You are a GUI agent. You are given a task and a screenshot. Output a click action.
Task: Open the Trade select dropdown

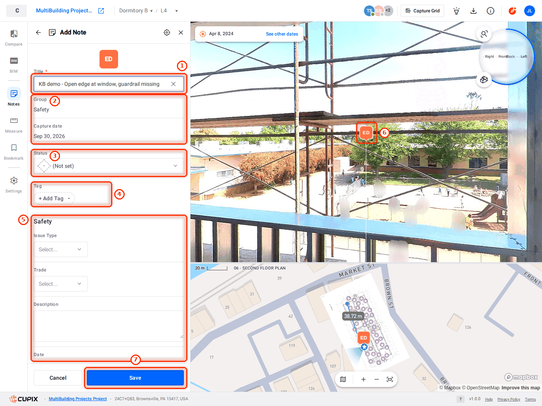pos(61,284)
